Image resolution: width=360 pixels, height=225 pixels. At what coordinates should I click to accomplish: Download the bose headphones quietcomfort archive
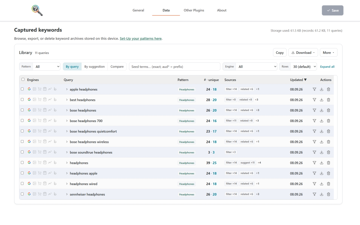coord(321,131)
